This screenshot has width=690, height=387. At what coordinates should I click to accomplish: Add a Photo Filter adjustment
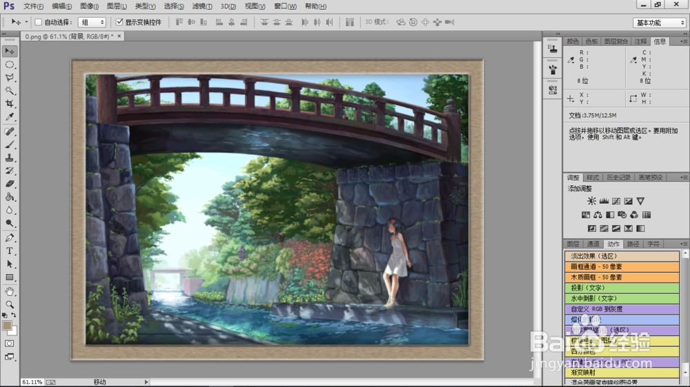[x=622, y=215]
